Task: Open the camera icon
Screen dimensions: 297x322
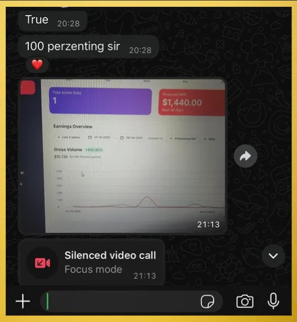Action: point(245,301)
